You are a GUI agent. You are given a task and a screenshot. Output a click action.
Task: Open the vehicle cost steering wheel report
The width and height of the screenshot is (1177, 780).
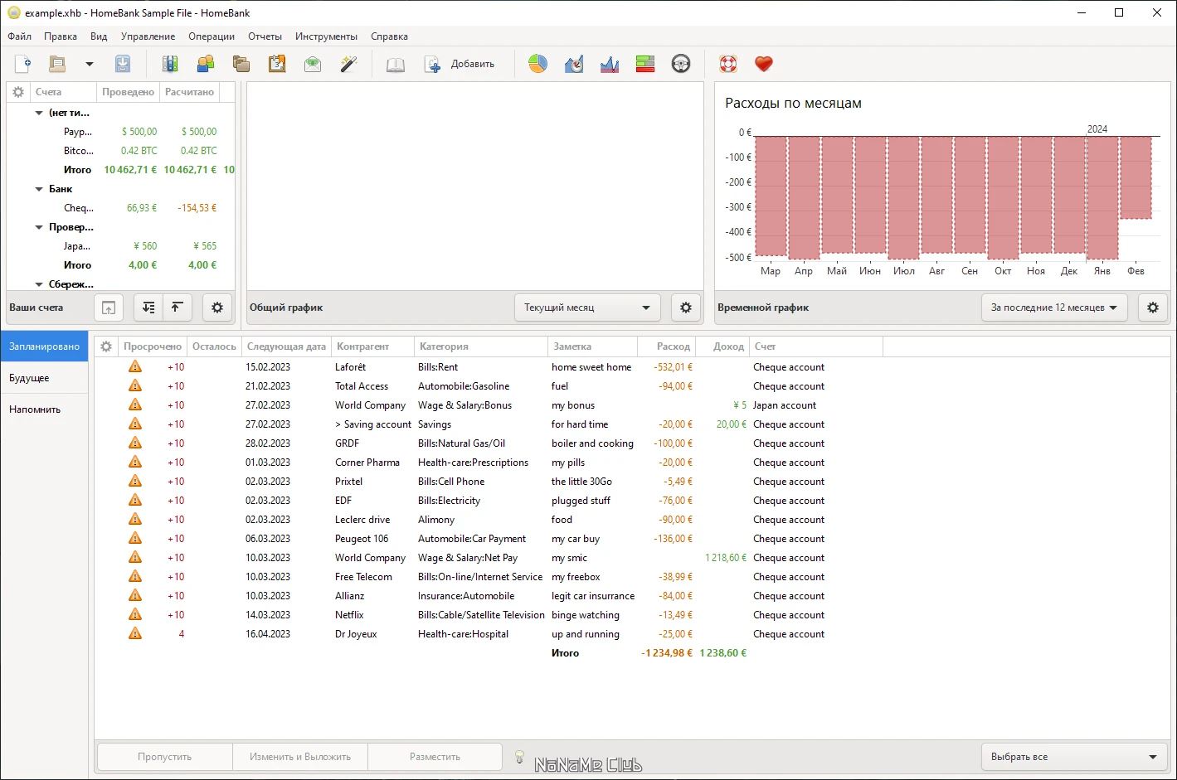click(681, 64)
